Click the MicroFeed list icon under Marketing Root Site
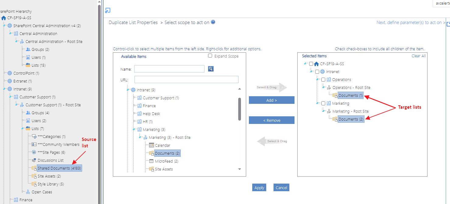The height and width of the screenshot is (204, 450). (152, 161)
